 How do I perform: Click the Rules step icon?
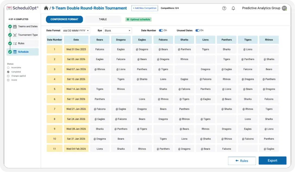coord(15,43)
